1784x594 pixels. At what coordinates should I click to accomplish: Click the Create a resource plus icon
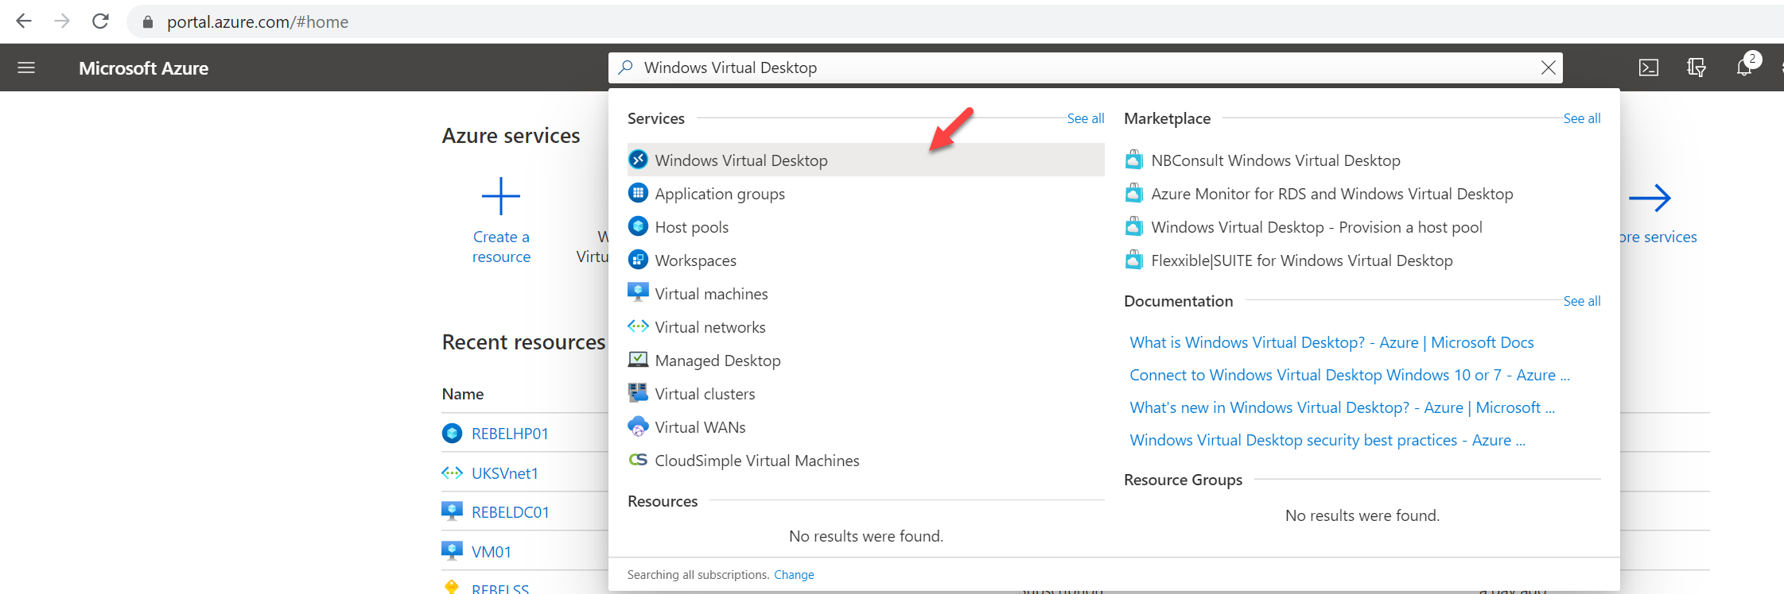tap(501, 196)
